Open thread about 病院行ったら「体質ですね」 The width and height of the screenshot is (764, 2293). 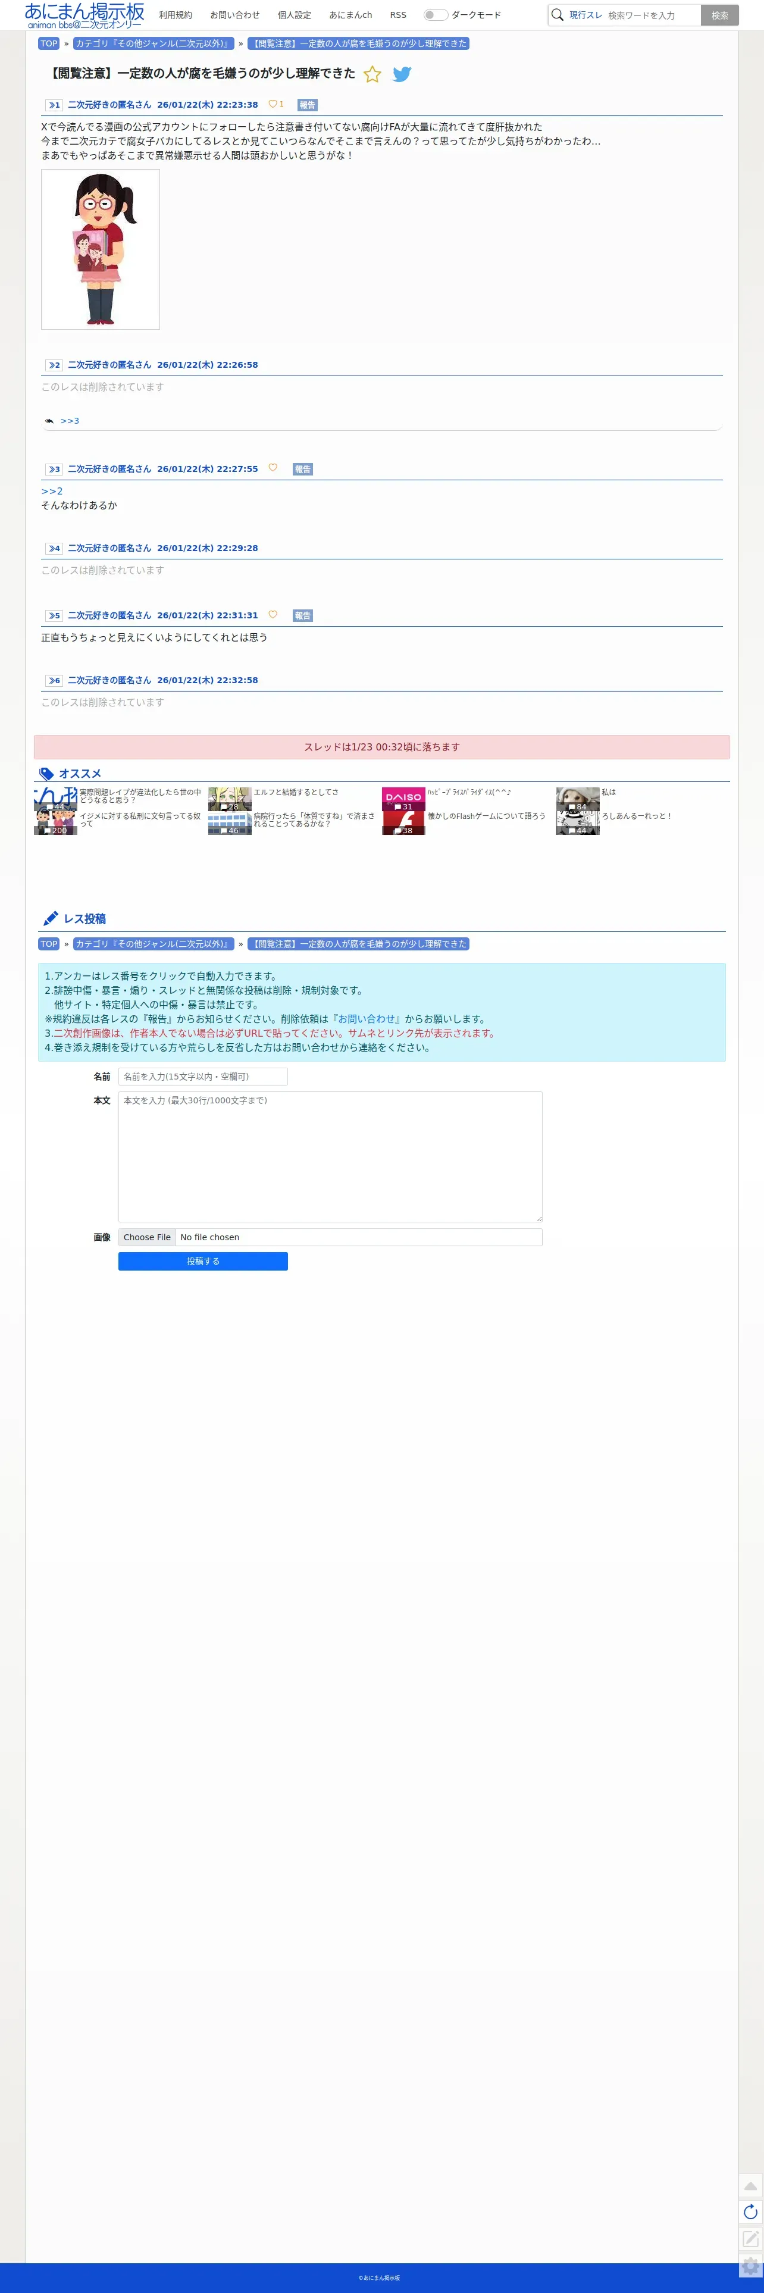pos(314,820)
